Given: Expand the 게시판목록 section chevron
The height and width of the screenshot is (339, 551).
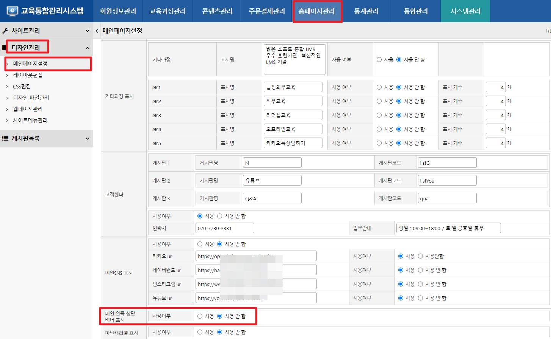Looking at the screenshot, I should [87, 138].
